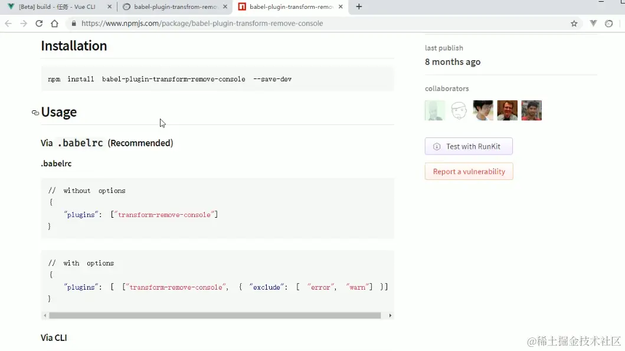Image resolution: width=625 pixels, height=351 pixels.
Task: Focus the address bar URL
Action: tap(202, 24)
